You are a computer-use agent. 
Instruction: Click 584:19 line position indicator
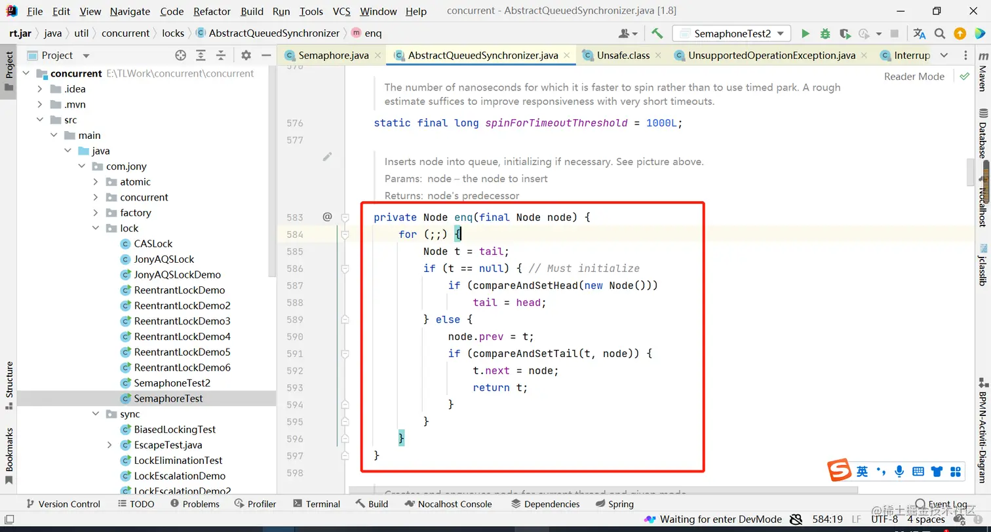827,520
